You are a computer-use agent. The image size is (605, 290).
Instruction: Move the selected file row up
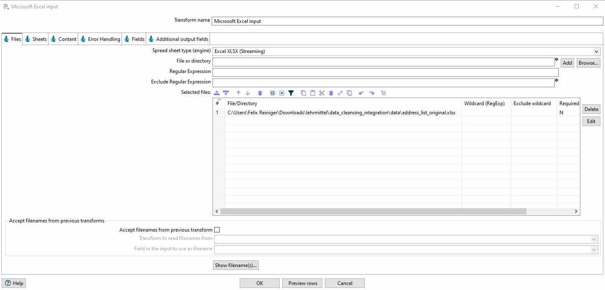point(238,93)
